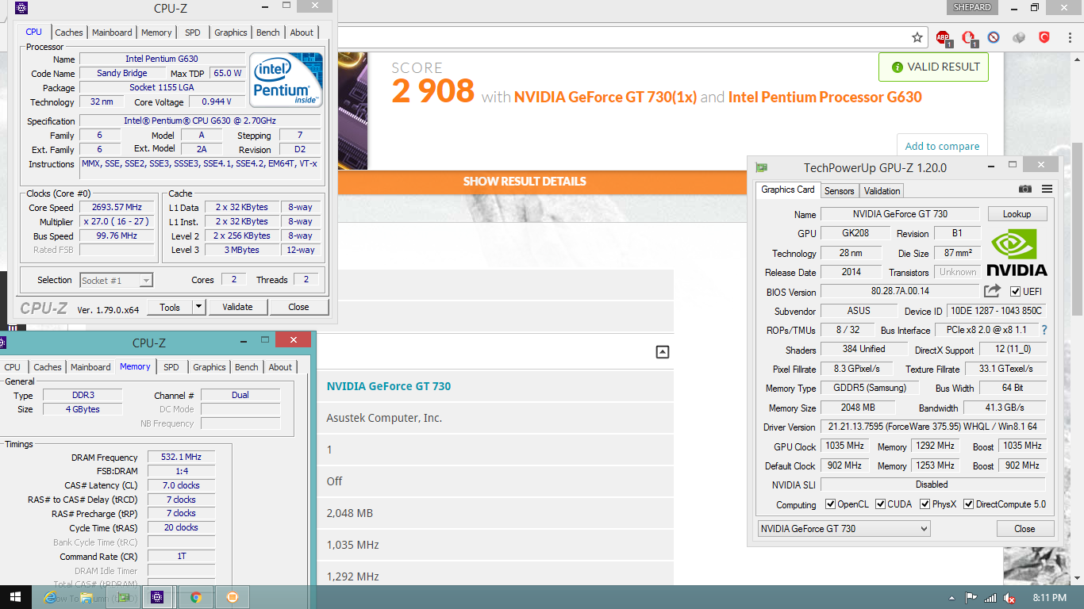This screenshot has height=609, width=1084.
Task: Open the blue NVIDIA GeForce GT 730 link
Action: (389, 386)
